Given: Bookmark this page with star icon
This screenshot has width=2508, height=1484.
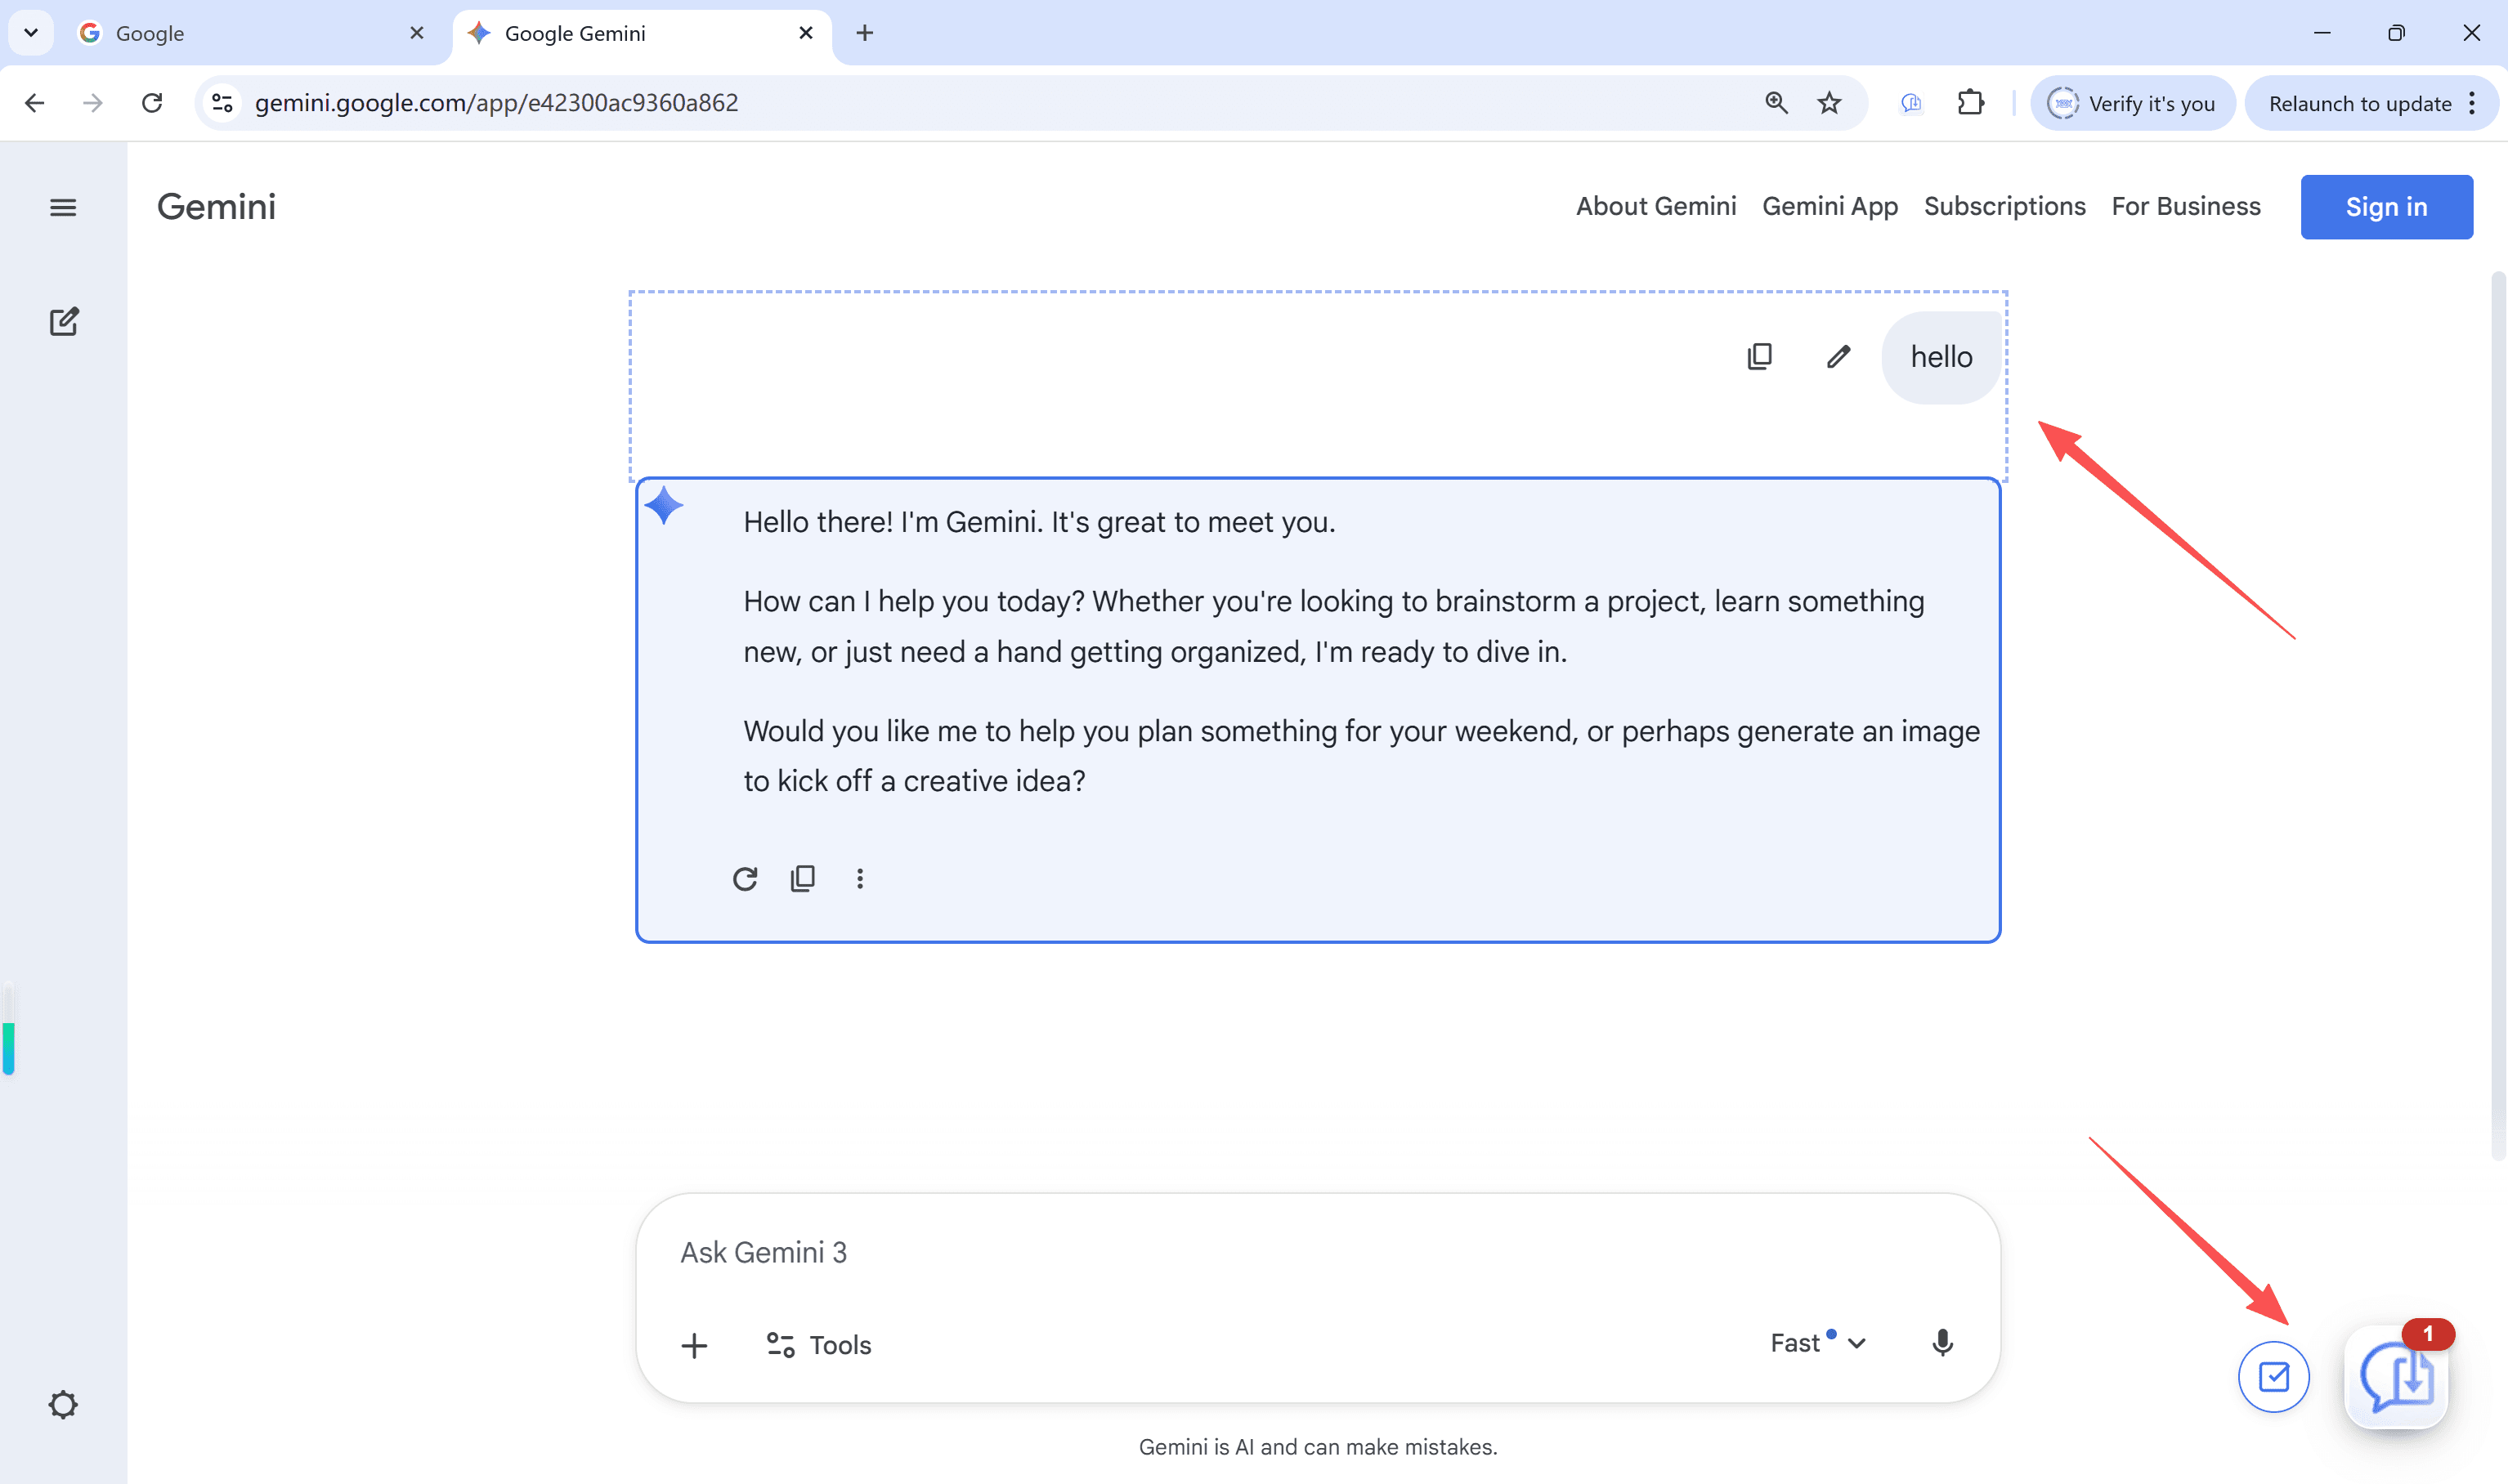Looking at the screenshot, I should pyautogui.click(x=1829, y=103).
